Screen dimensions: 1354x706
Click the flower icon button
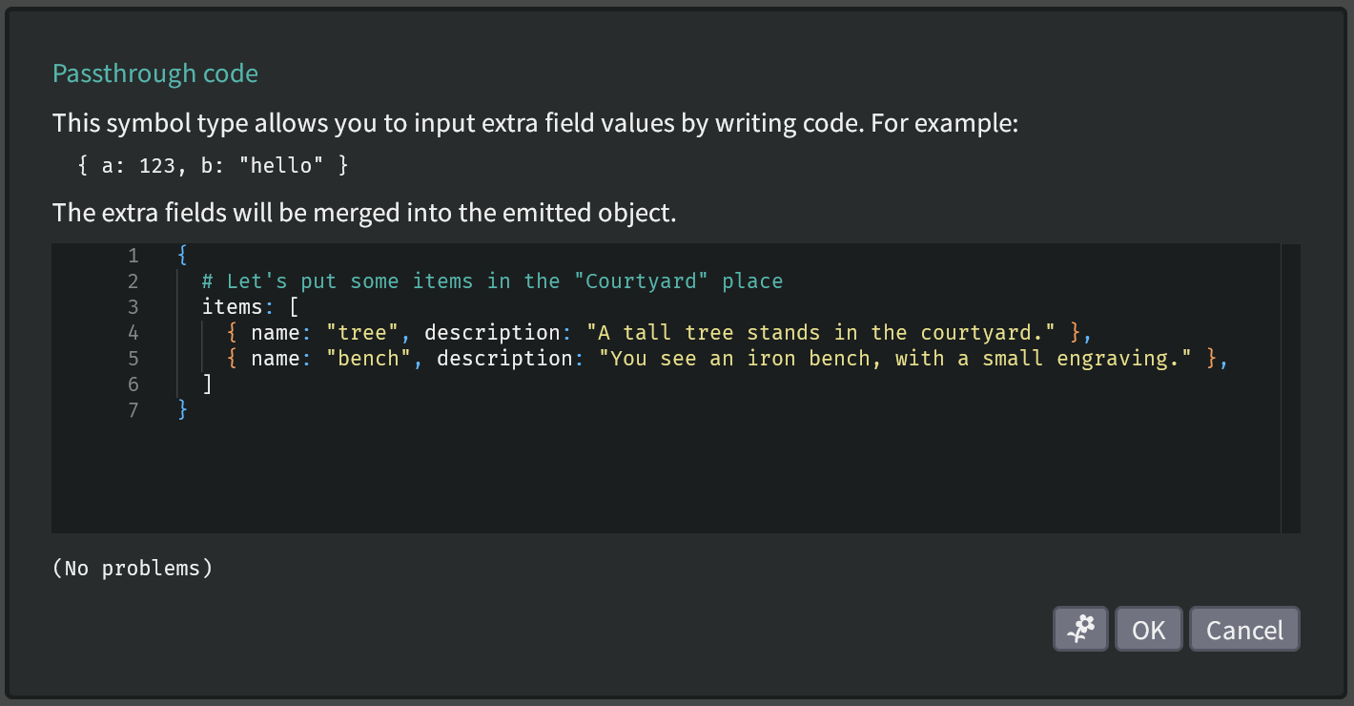(1080, 630)
